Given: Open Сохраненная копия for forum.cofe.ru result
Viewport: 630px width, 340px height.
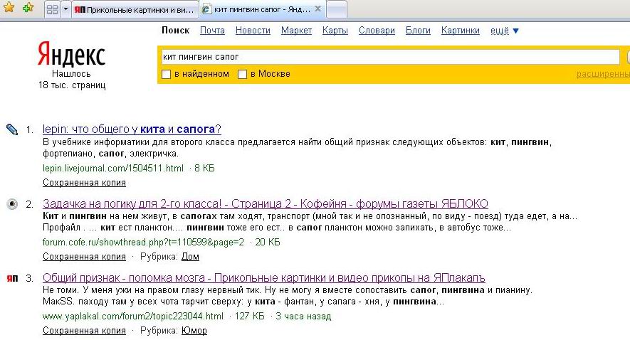Looking at the screenshot, I should [x=84, y=257].
